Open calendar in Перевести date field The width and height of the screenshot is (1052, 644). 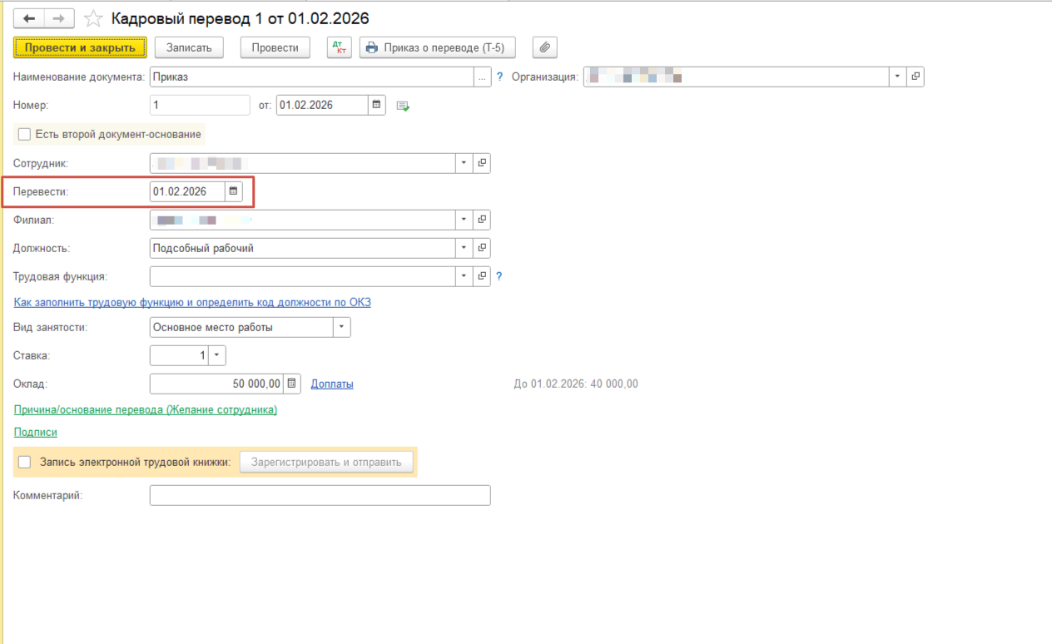233,191
